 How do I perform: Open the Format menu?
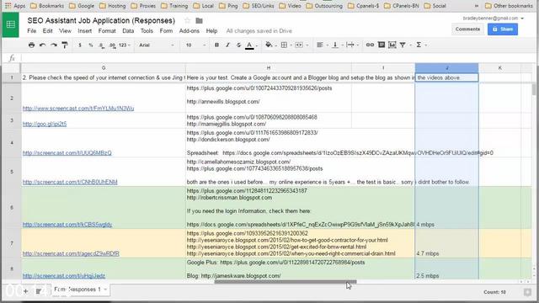107,31
